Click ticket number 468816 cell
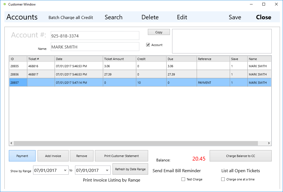 tap(41, 66)
